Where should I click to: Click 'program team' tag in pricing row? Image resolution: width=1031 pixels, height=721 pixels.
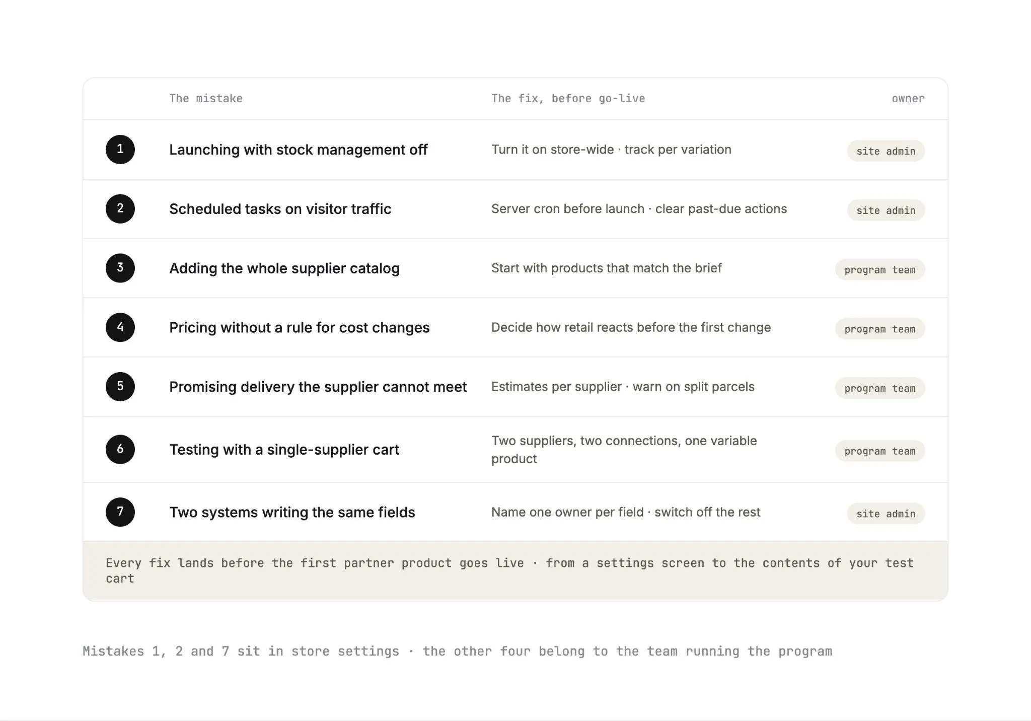tap(880, 329)
